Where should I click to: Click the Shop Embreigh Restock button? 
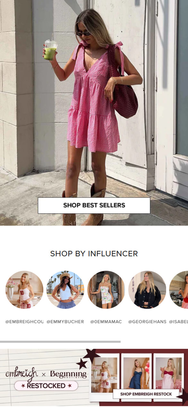pyautogui.click(x=146, y=394)
